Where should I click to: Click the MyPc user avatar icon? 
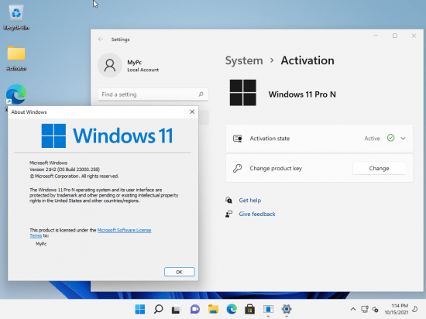click(x=110, y=65)
